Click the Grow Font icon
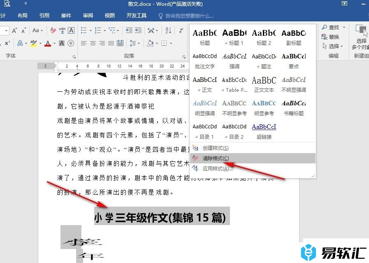Viewport: 369px width, 263px height. [14, 30]
